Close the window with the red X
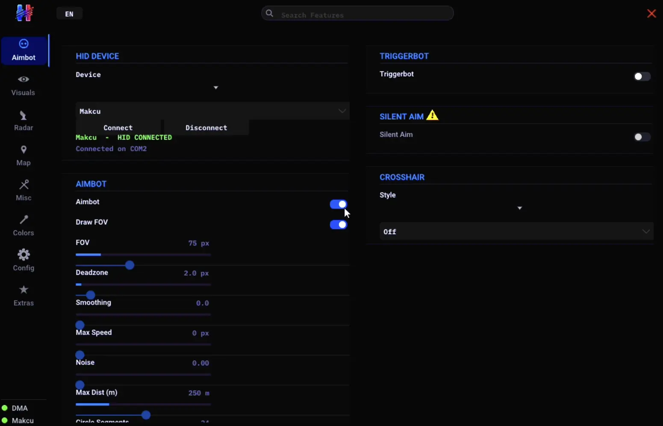This screenshot has width=663, height=426. (651, 14)
